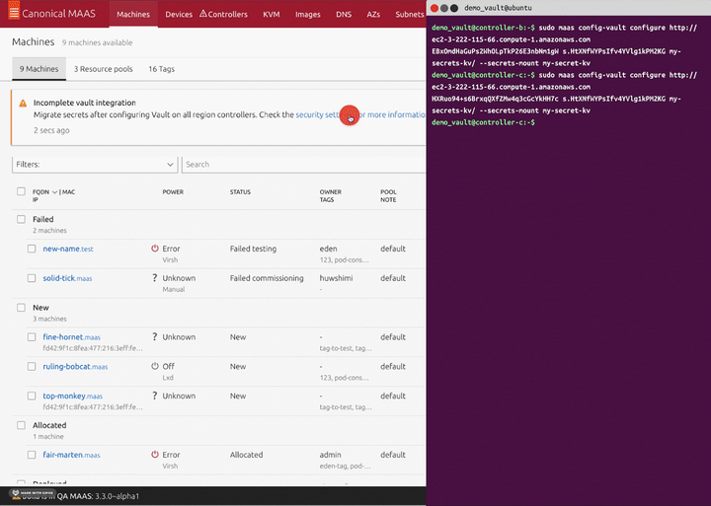Image resolution: width=711 pixels, height=506 pixels.
Task: Click power error icon for new-name.test
Action: click(x=155, y=249)
